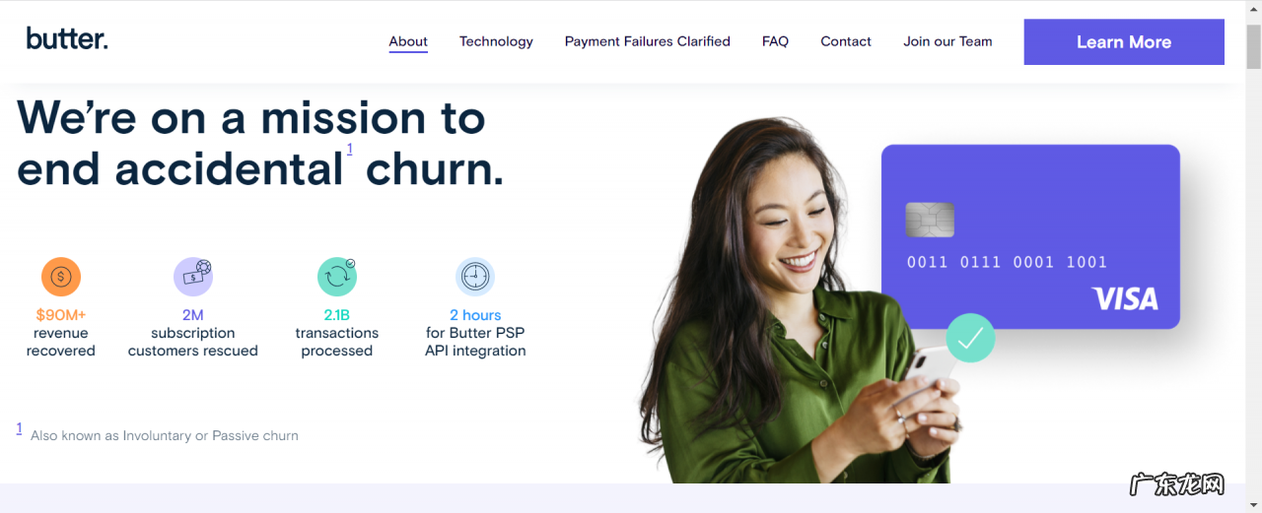The width and height of the screenshot is (1262, 513).
Task: Click the orange dollar coin revenue icon
Action: tap(60, 277)
